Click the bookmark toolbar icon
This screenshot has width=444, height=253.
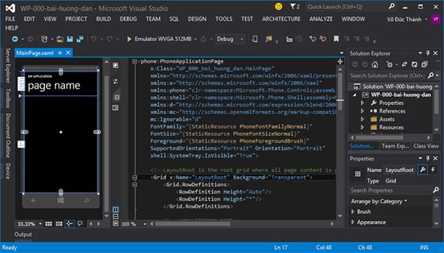(336, 39)
